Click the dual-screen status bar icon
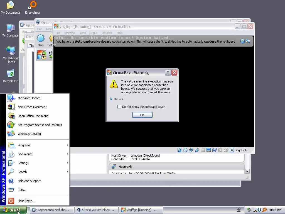Image resolution: width=285 pixels, height=214 pixels. click(215, 150)
